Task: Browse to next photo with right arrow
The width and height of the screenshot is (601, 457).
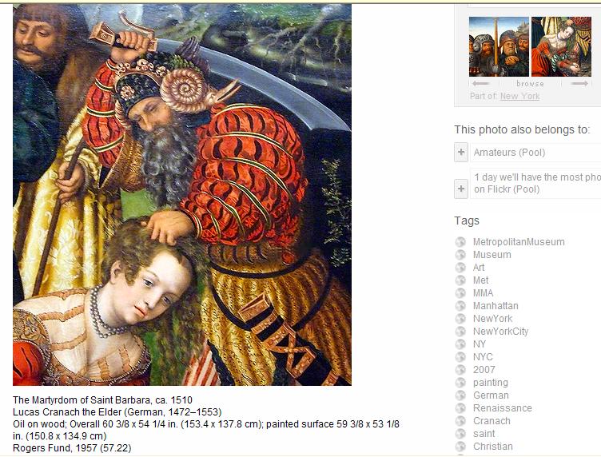Action: click(x=579, y=84)
